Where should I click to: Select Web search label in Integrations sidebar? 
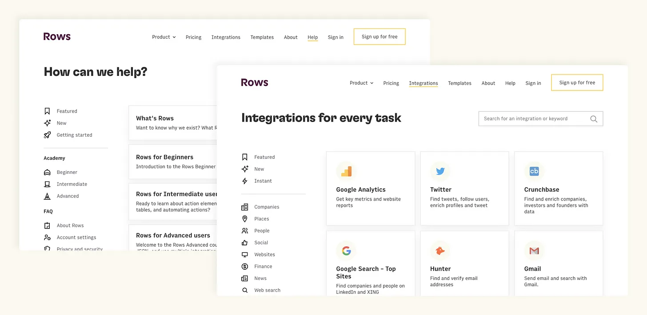(x=267, y=291)
